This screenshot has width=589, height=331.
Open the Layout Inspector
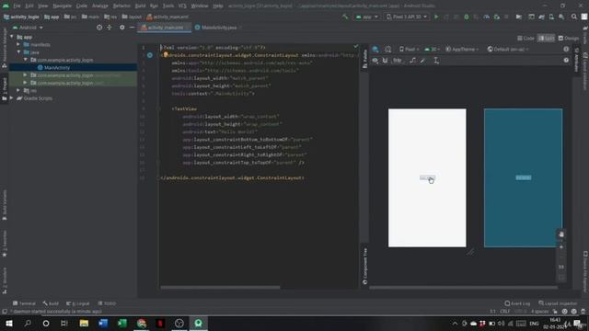click(x=558, y=303)
